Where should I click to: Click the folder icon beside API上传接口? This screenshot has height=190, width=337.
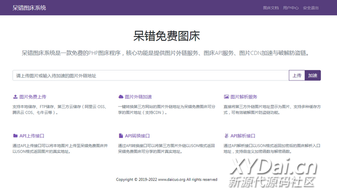[x=15, y=136]
